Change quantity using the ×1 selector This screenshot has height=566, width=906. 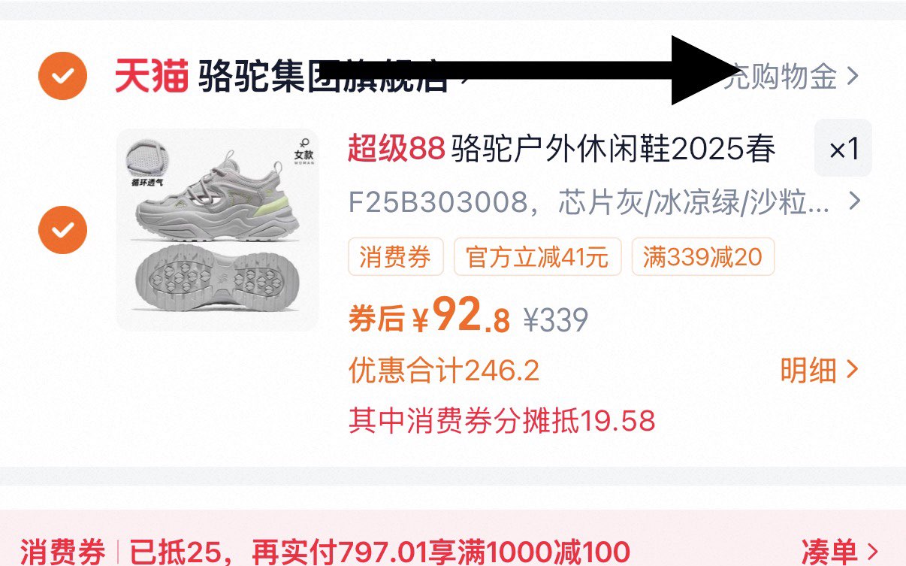pos(844,149)
